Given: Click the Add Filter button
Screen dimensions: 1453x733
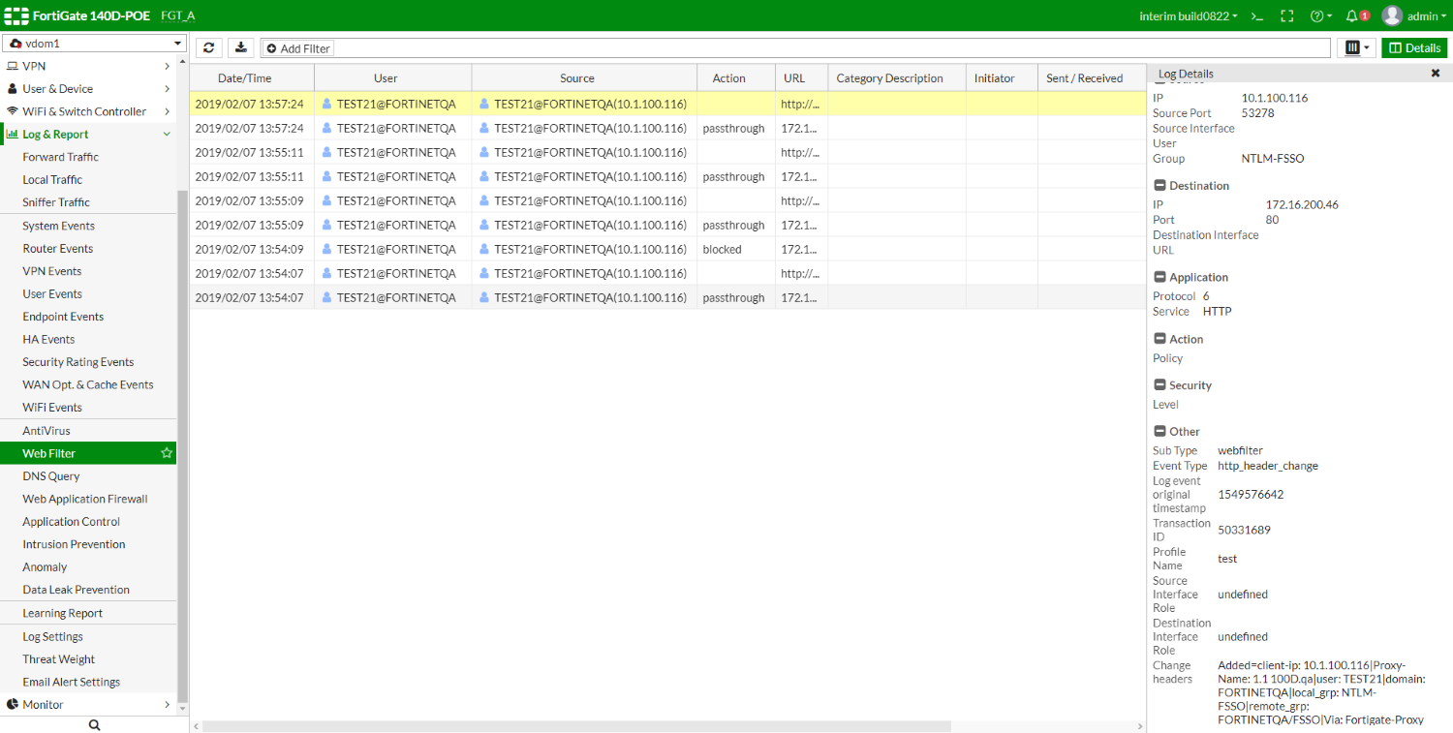Looking at the screenshot, I should [298, 48].
